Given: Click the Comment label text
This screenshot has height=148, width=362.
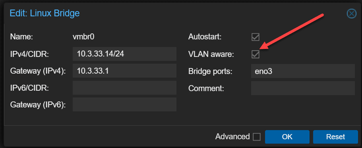Looking at the screenshot, I should pos(206,88).
